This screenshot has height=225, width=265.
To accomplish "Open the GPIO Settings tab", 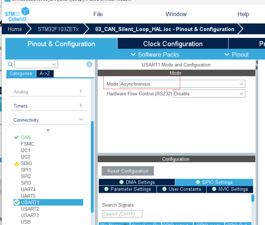I will point(214,182).
